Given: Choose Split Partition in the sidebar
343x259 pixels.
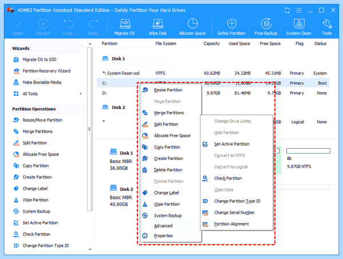Looking at the screenshot, I should [30, 143].
